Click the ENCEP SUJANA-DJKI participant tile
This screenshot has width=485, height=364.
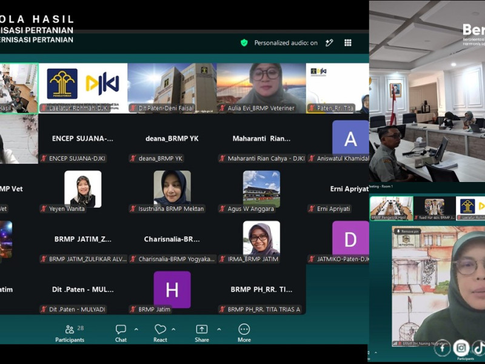point(83,139)
